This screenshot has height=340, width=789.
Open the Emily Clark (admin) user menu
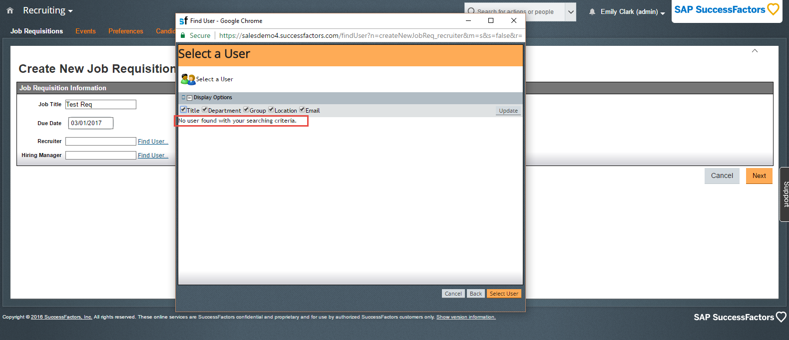633,11
